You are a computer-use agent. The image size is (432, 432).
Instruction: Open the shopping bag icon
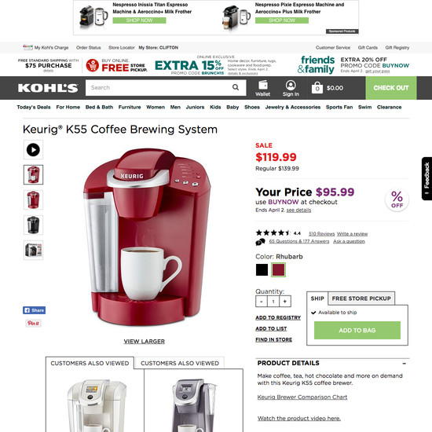[317, 88]
